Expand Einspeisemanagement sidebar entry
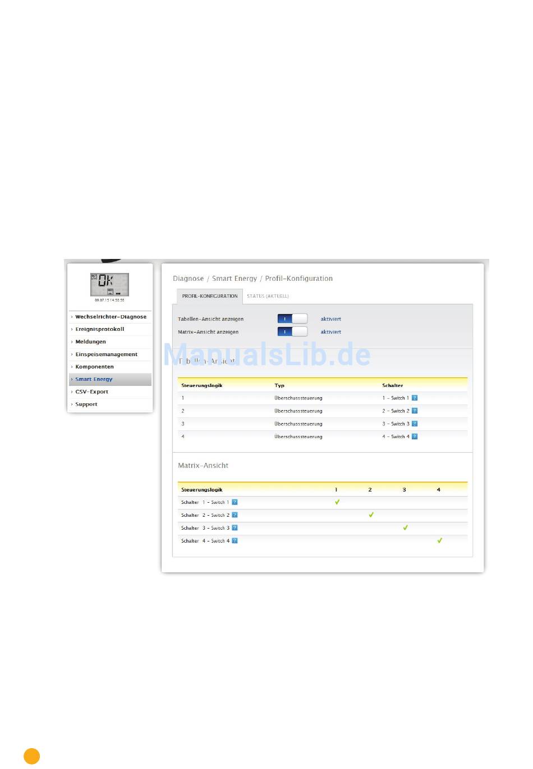Viewport: 533px width, 769px height. tap(106, 354)
